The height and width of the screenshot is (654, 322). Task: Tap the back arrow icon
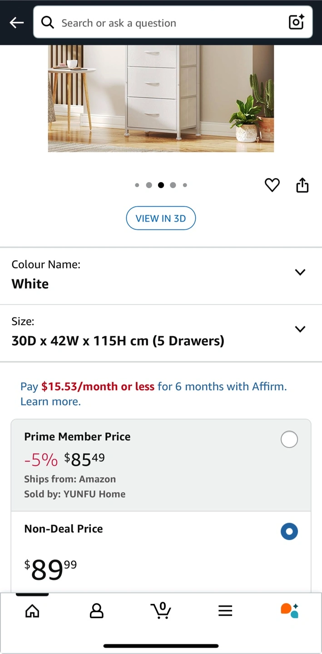click(17, 22)
